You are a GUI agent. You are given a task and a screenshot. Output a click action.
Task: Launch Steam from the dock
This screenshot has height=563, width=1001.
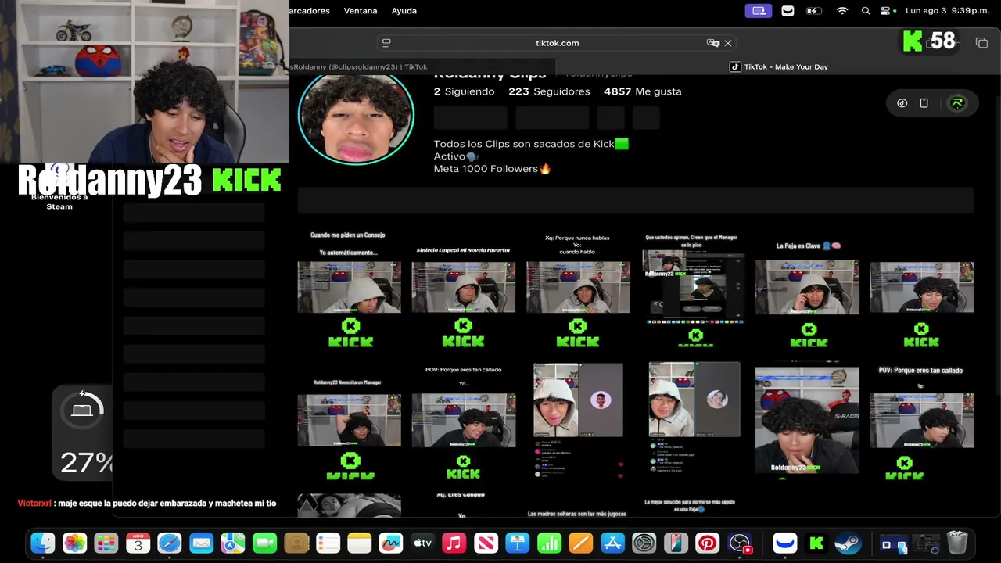click(x=848, y=543)
